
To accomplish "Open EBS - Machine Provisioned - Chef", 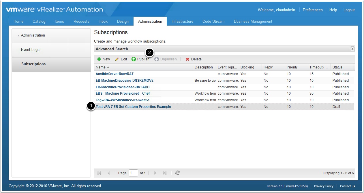I will 123,93.
